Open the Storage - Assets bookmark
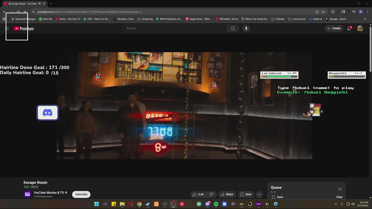 click(336, 19)
